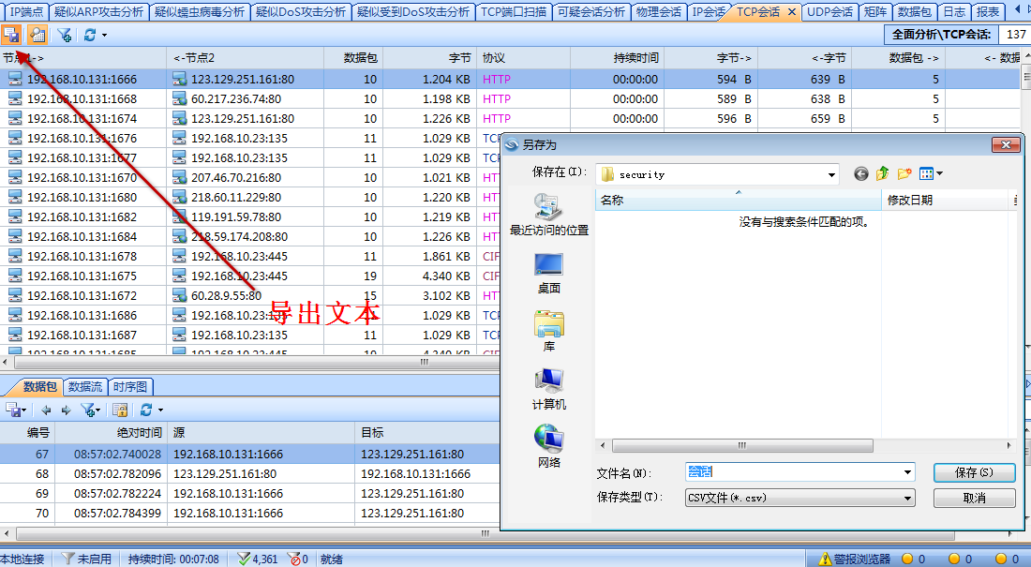Click the 取消 cancel button

tap(974, 499)
